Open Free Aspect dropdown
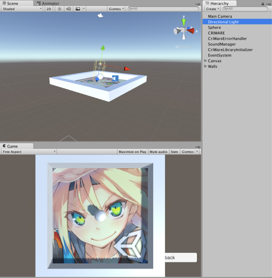Screen dimensions: 272x278 coord(29,152)
